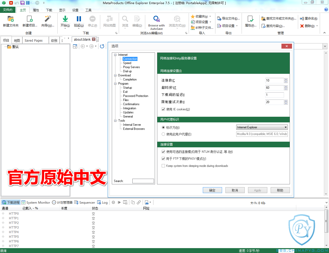Click Browse with AutoSave icon
This screenshot has width=329, height=253.
[157, 19]
